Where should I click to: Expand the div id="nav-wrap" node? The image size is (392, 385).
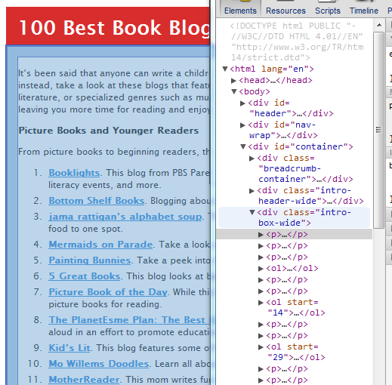[x=242, y=125]
